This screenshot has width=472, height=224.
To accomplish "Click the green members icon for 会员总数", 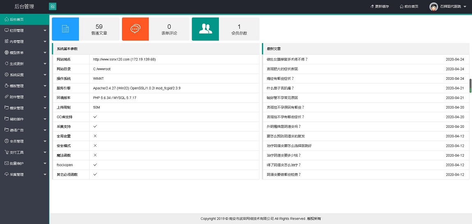I will coord(205,29).
